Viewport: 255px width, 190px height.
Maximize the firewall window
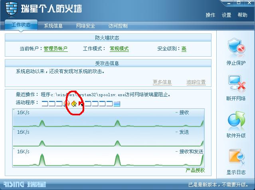coord(239,3)
